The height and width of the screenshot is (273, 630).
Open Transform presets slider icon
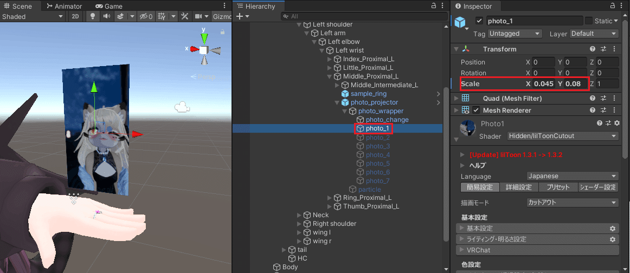[603, 49]
